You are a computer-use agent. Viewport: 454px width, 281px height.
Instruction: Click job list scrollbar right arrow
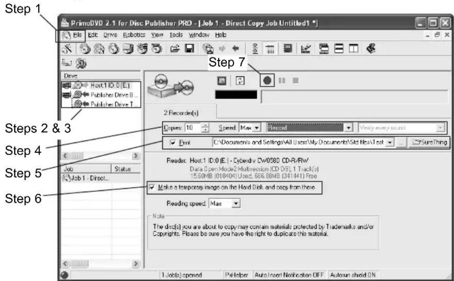(x=136, y=264)
